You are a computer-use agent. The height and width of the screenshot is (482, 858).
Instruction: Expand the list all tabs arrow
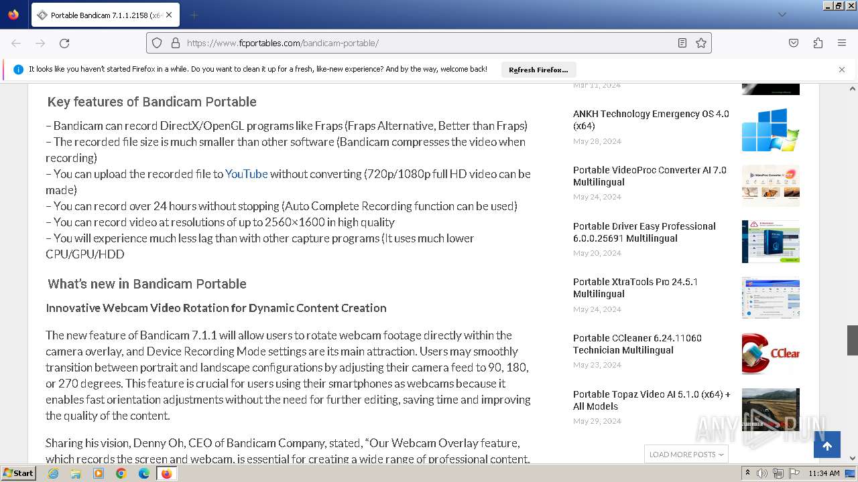tap(782, 15)
